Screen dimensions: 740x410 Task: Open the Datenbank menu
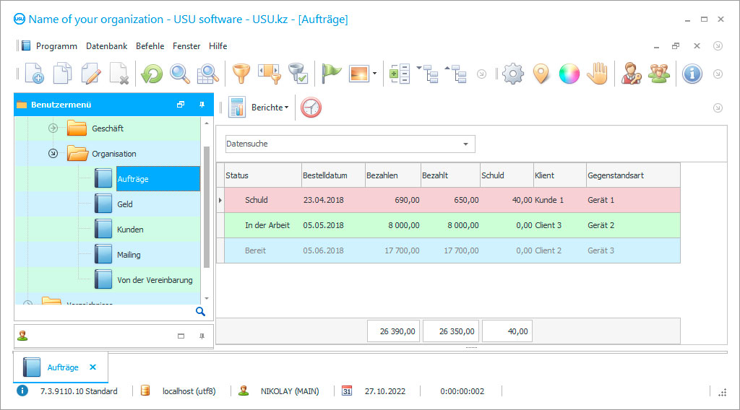(107, 46)
